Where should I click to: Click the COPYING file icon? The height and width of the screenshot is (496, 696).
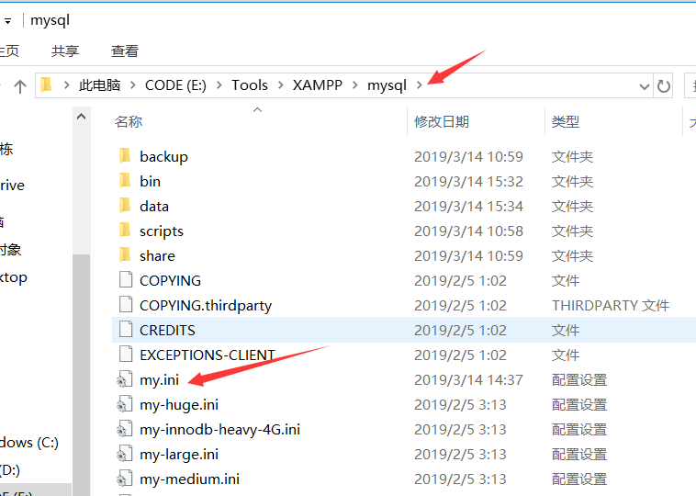126,280
